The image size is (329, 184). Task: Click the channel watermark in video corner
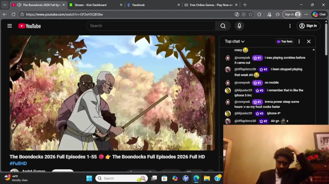click(x=207, y=140)
